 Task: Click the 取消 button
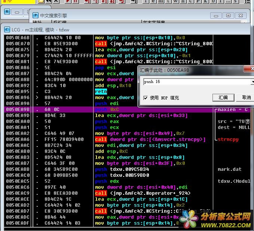pos(246,98)
